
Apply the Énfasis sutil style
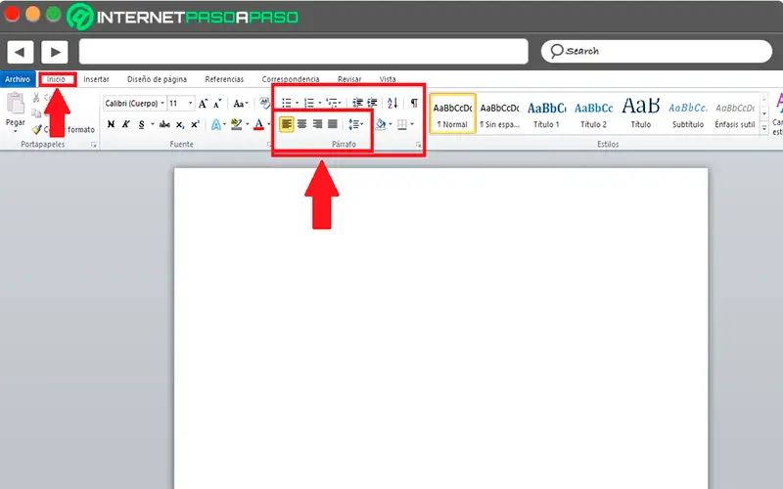pyautogui.click(x=735, y=113)
